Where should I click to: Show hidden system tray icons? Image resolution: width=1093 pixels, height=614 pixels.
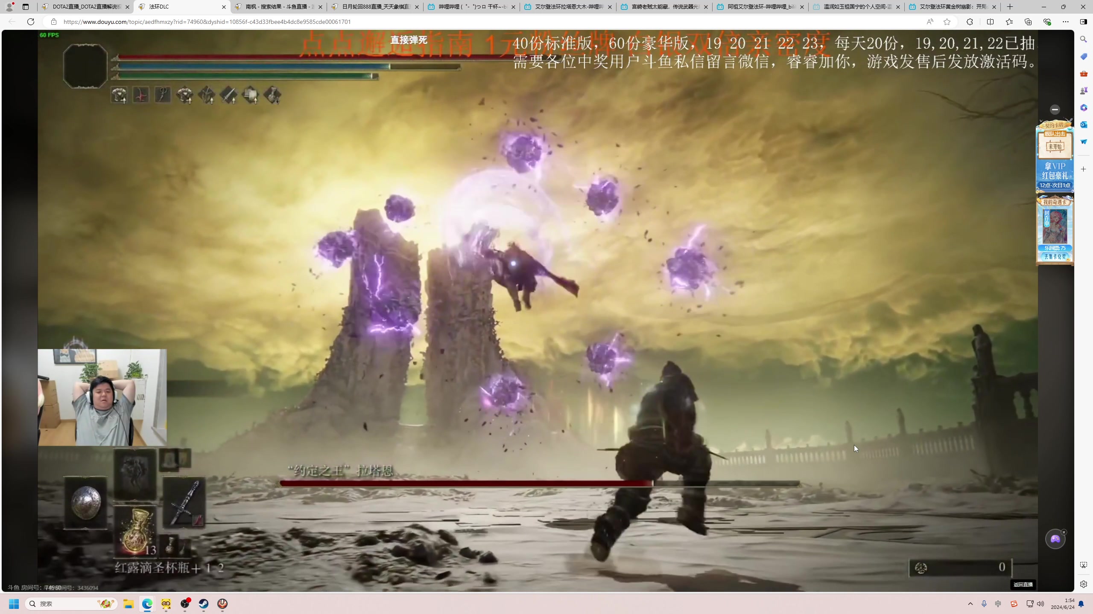tap(970, 604)
